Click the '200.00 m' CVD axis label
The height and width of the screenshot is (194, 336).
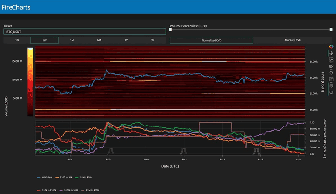tap(315, 148)
